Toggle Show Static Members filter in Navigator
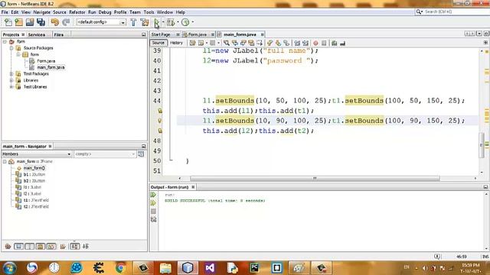 point(29,246)
